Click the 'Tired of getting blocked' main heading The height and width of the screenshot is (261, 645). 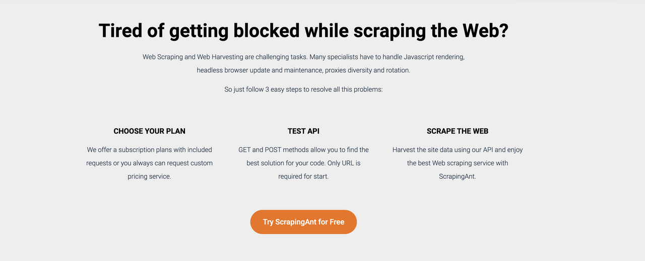pyautogui.click(x=303, y=31)
